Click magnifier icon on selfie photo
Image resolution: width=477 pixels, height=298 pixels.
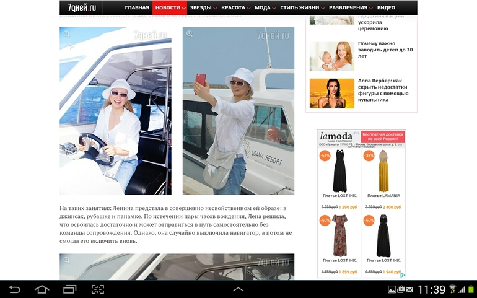pyautogui.click(x=190, y=33)
